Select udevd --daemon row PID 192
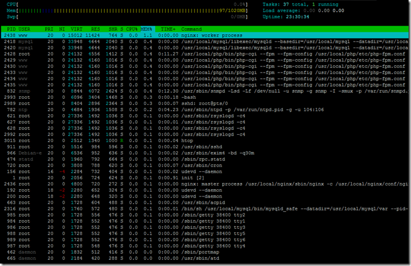The width and height of the screenshot is (411, 266). coord(205,190)
